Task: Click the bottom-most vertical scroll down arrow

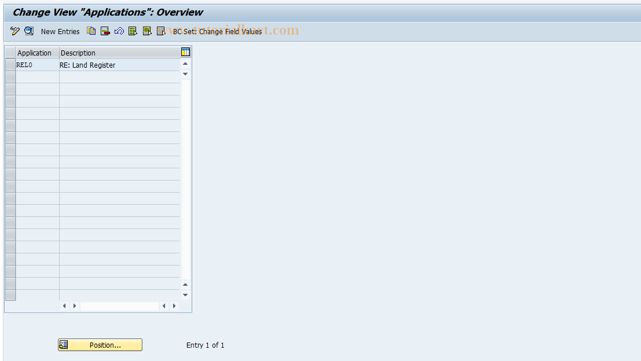Action: tap(185, 295)
